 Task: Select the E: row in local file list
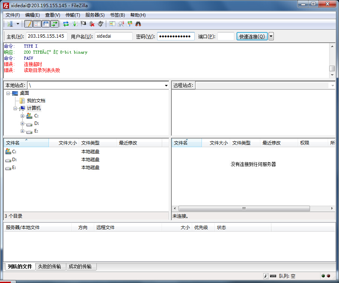click(86, 168)
